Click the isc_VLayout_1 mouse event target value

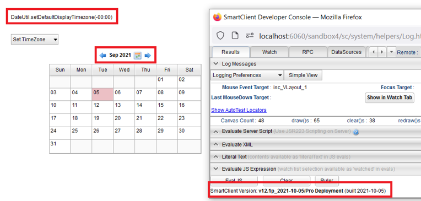click(290, 88)
